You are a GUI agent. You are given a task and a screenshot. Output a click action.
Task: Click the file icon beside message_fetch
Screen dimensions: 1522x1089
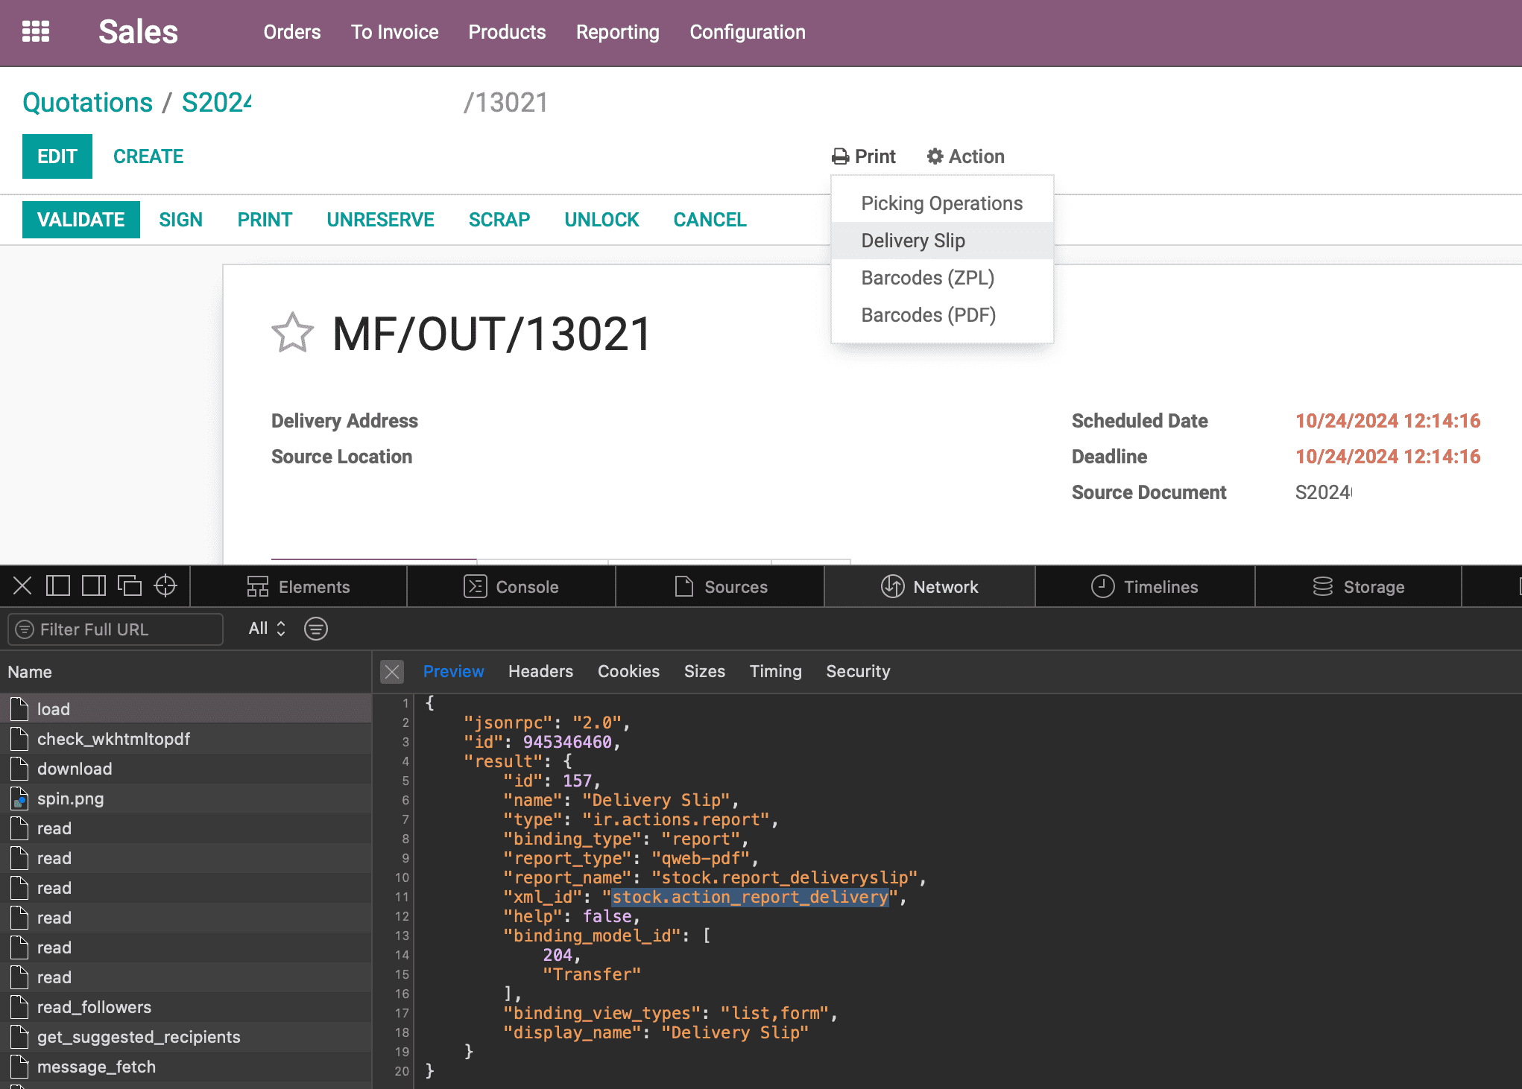[x=20, y=1067]
